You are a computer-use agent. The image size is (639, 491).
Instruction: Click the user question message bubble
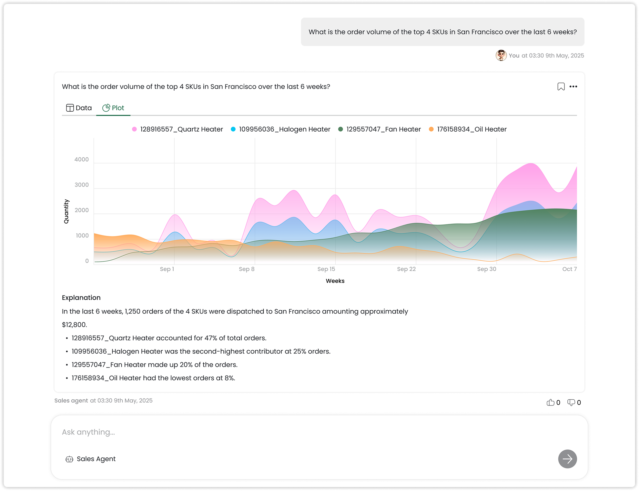pos(442,32)
